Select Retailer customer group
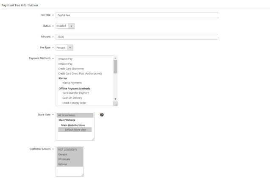This screenshot has height=178, width=270. [x=70, y=164]
